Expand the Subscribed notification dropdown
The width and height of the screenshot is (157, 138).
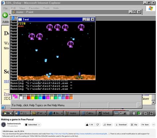click(x=32, y=125)
